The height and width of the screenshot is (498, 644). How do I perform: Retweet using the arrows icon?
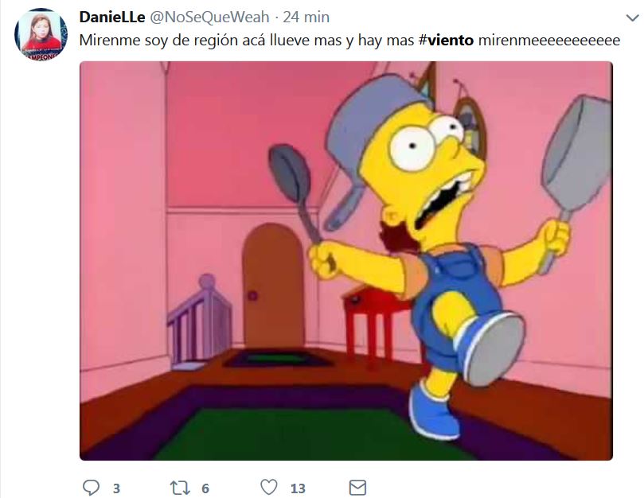pyautogui.click(x=180, y=488)
